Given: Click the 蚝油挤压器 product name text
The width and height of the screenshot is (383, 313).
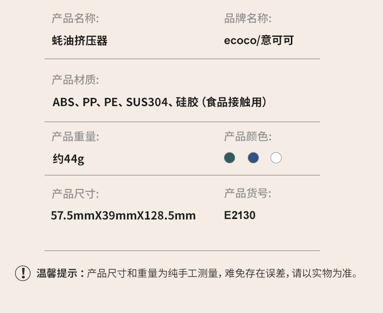Looking at the screenshot, I should [80, 40].
